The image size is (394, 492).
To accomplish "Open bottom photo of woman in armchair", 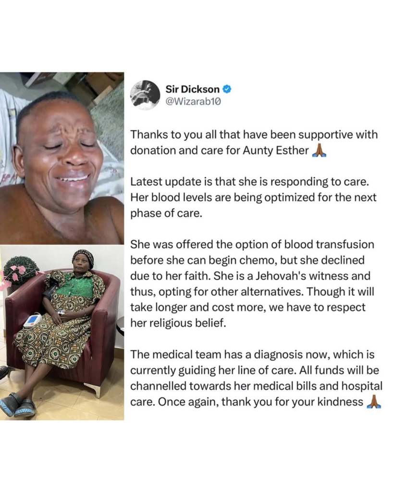I will pyautogui.click(x=62, y=332).
